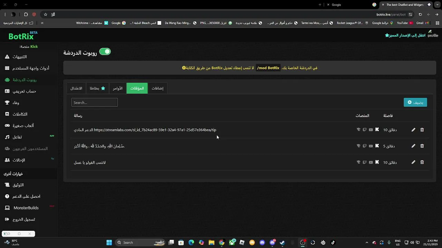The width and height of the screenshot is (442, 248).
Task: Switch off the روبوت الدردشة chat bot toggle
Action: click(x=105, y=52)
